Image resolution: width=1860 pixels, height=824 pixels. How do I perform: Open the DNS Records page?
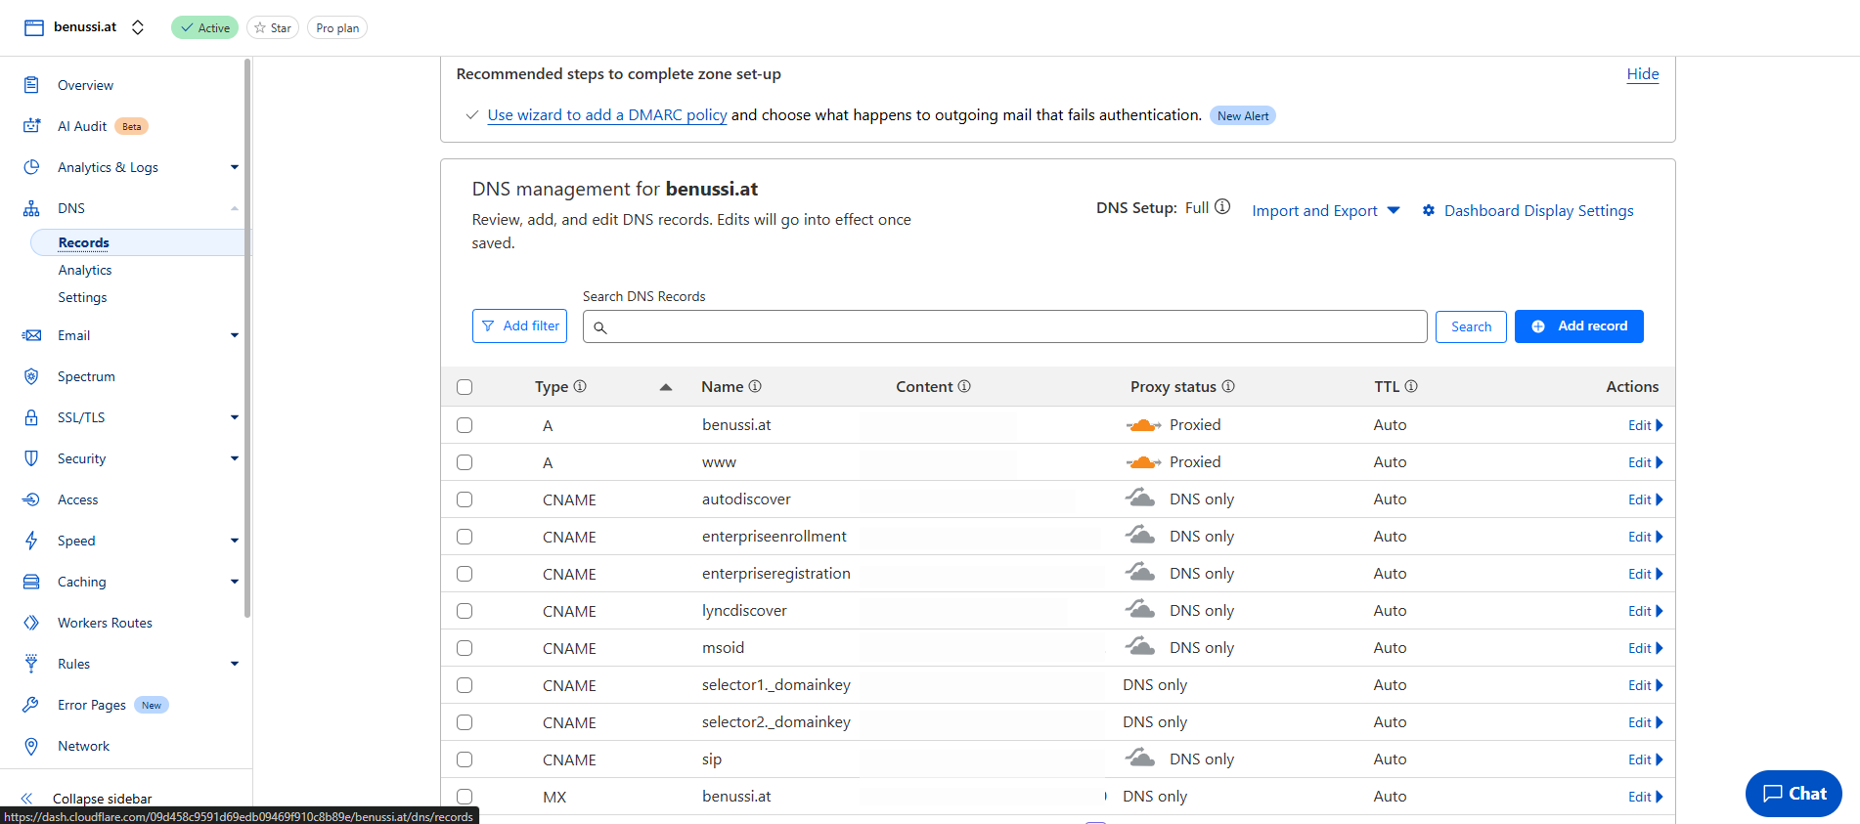point(83,242)
